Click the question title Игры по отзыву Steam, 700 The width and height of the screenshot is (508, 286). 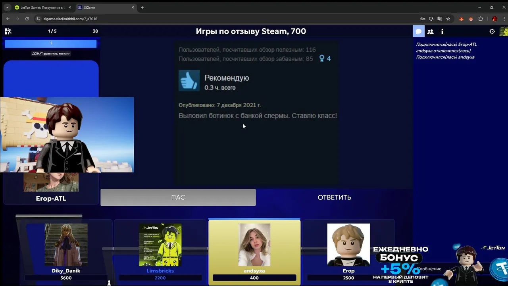coord(251,31)
